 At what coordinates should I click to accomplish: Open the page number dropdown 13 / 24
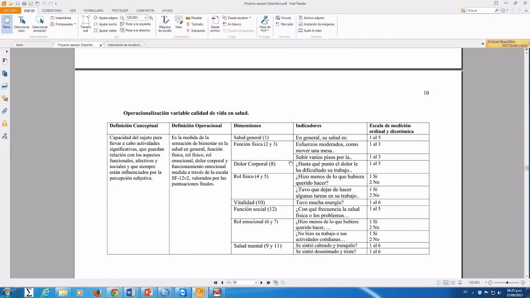(x=256, y=283)
